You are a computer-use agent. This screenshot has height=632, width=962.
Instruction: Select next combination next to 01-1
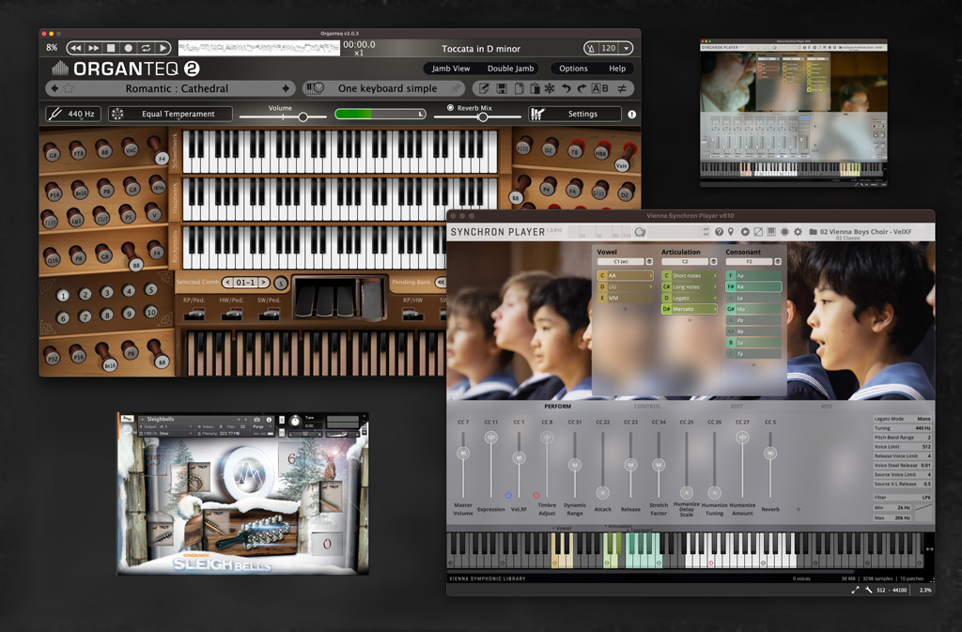click(263, 282)
